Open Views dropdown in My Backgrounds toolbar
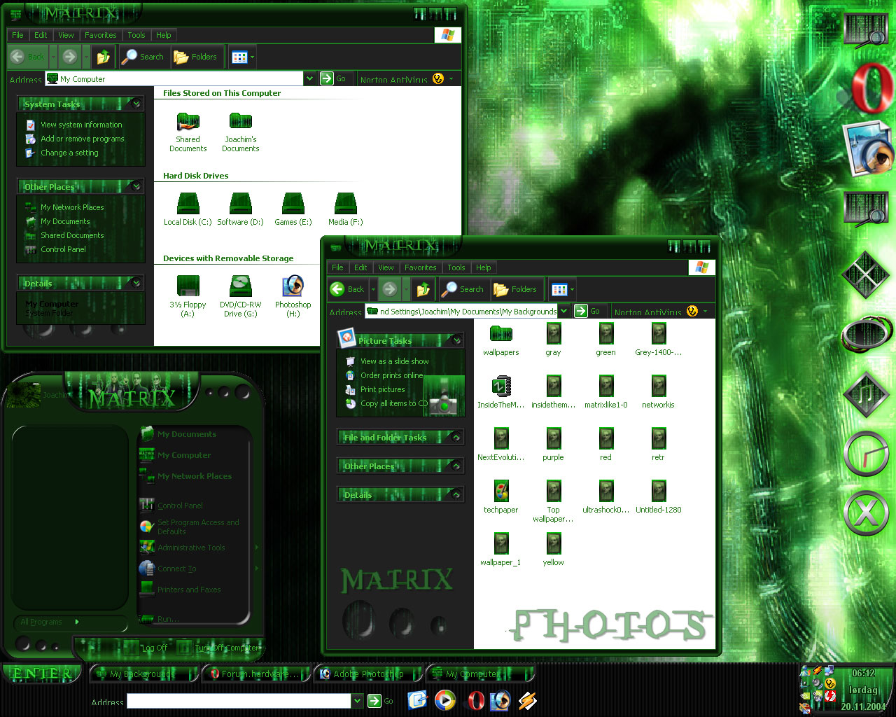This screenshot has width=896, height=717. pos(573,289)
